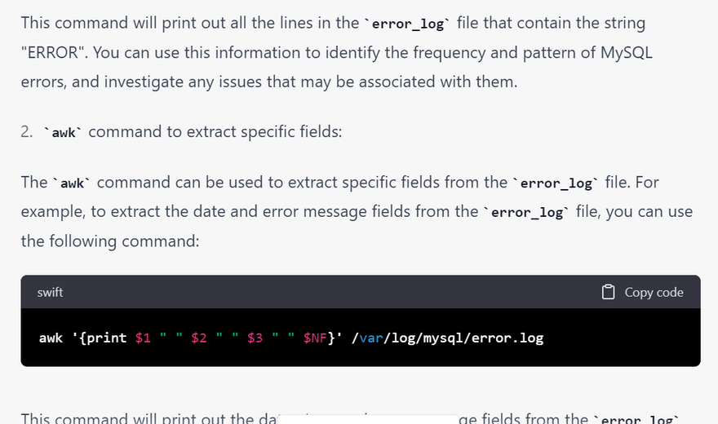Click error.log at the end of the code line
The image size is (718, 424).
coord(507,338)
